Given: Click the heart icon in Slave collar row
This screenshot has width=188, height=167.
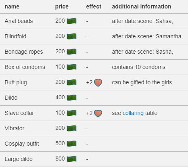Looking at the screenshot, I should [x=98, y=113].
